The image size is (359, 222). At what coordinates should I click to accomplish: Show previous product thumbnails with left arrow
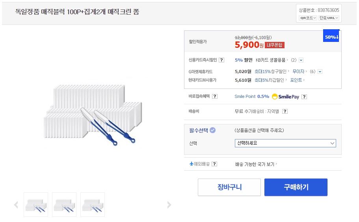[x=16, y=205]
